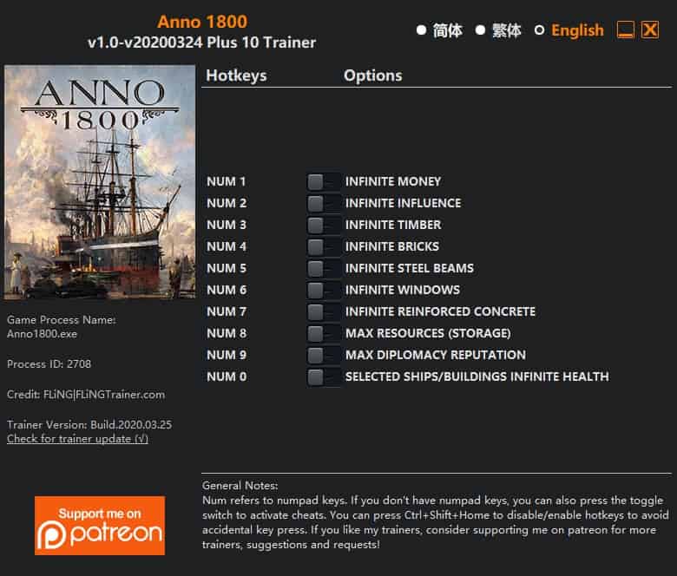Viewport: 677px width, 576px height.
Task: Click the MAX RESOURCES (STORAGE) option text
Action: pos(428,333)
